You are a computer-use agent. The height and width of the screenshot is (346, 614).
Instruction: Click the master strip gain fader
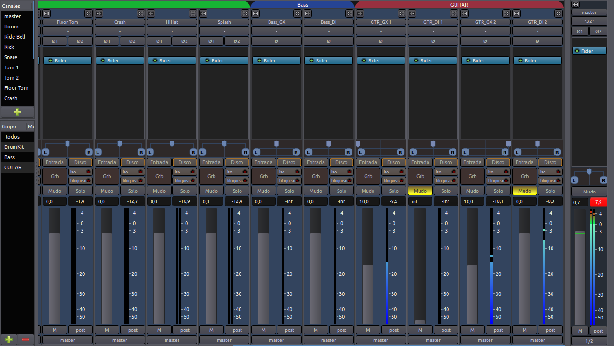(580, 267)
